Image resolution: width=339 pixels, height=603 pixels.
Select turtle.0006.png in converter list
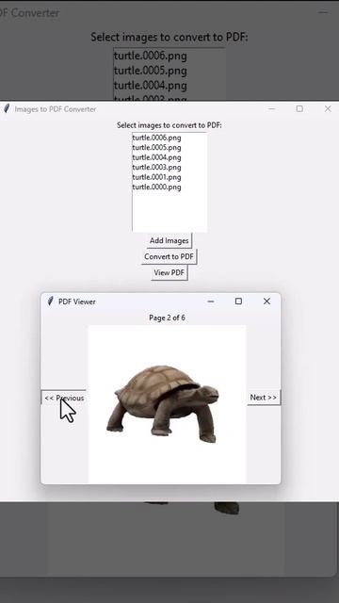coord(157,138)
